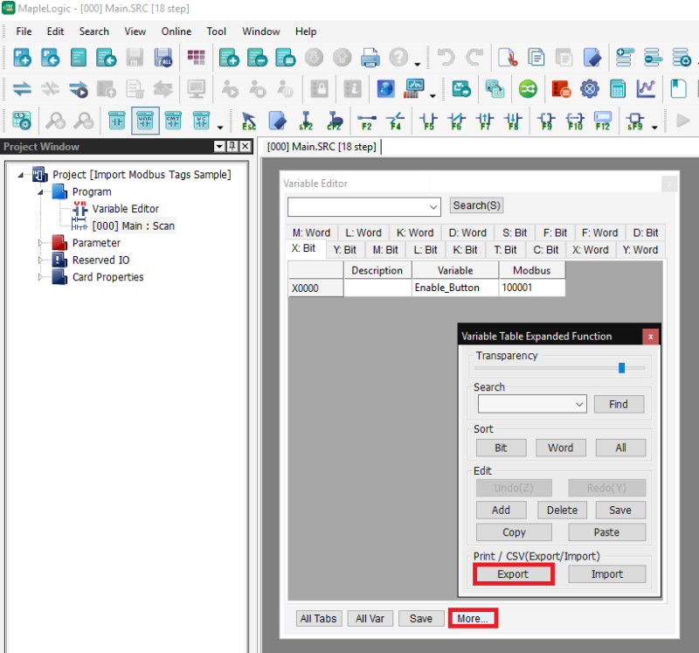The image size is (699, 653).
Task: Collapse the Program tree node
Action: (x=40, y=191)
